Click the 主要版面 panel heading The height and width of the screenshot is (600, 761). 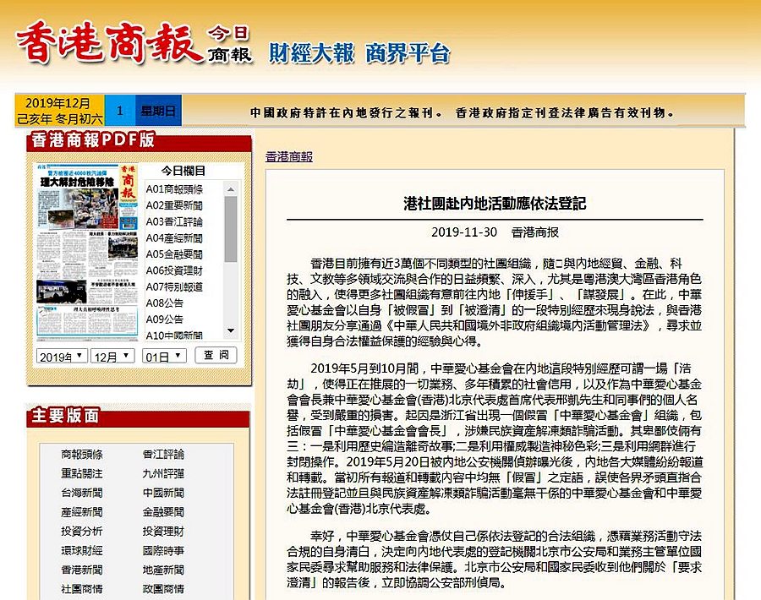pyautogui.click(x=65, y=416)
